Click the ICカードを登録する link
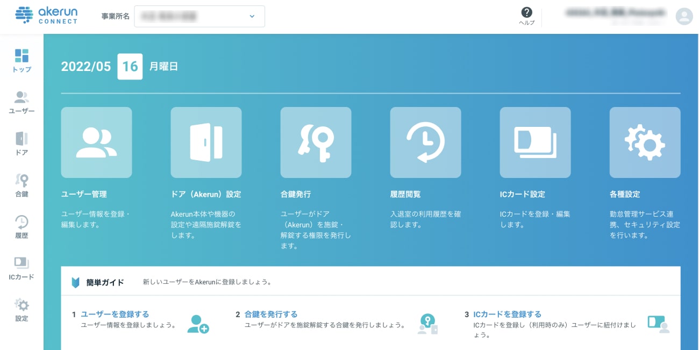The height and width of the screenshot is (350, 699). [x=507, y=314]
